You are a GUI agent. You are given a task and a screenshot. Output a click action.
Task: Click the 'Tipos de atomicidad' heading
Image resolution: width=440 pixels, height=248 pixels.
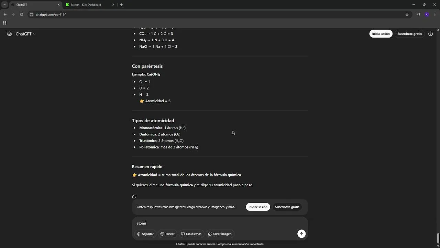coord(153,121)
